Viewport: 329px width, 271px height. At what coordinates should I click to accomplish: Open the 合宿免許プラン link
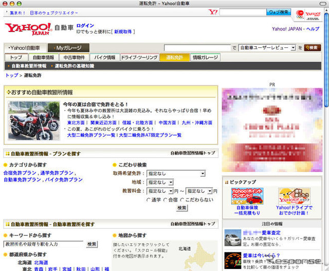point(20,173)
